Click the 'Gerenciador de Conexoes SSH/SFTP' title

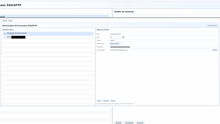coord(20,26)
